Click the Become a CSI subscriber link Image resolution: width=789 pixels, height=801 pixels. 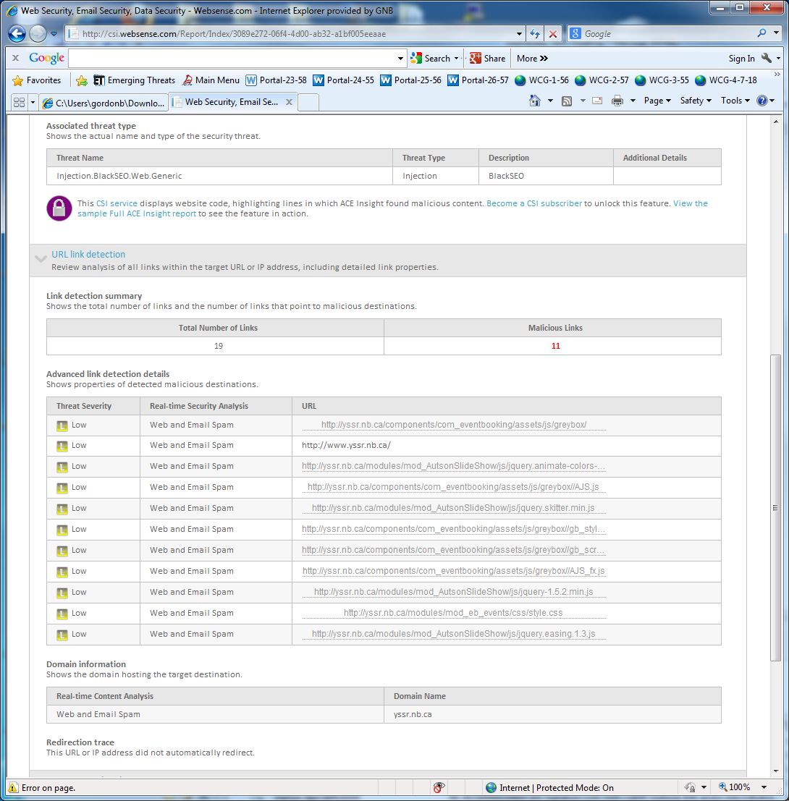click(534, 203)
